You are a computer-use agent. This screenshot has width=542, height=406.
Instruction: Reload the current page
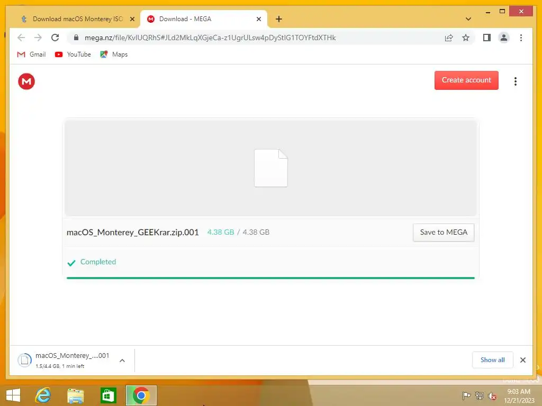click(x=55, y=38)
